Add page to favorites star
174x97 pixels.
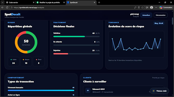tap(143, 7)
